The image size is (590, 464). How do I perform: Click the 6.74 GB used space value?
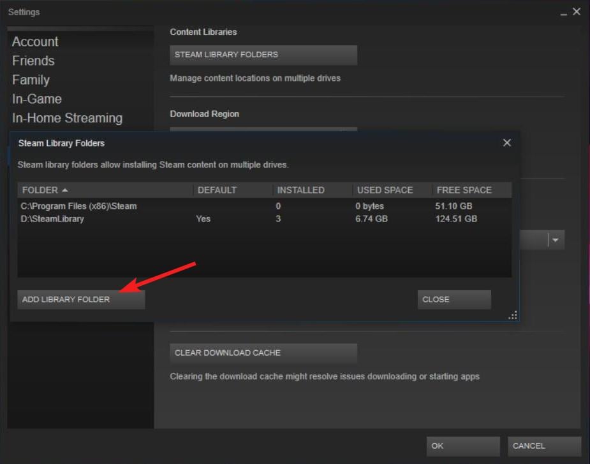pyautogui.click(x=371, y=219)
